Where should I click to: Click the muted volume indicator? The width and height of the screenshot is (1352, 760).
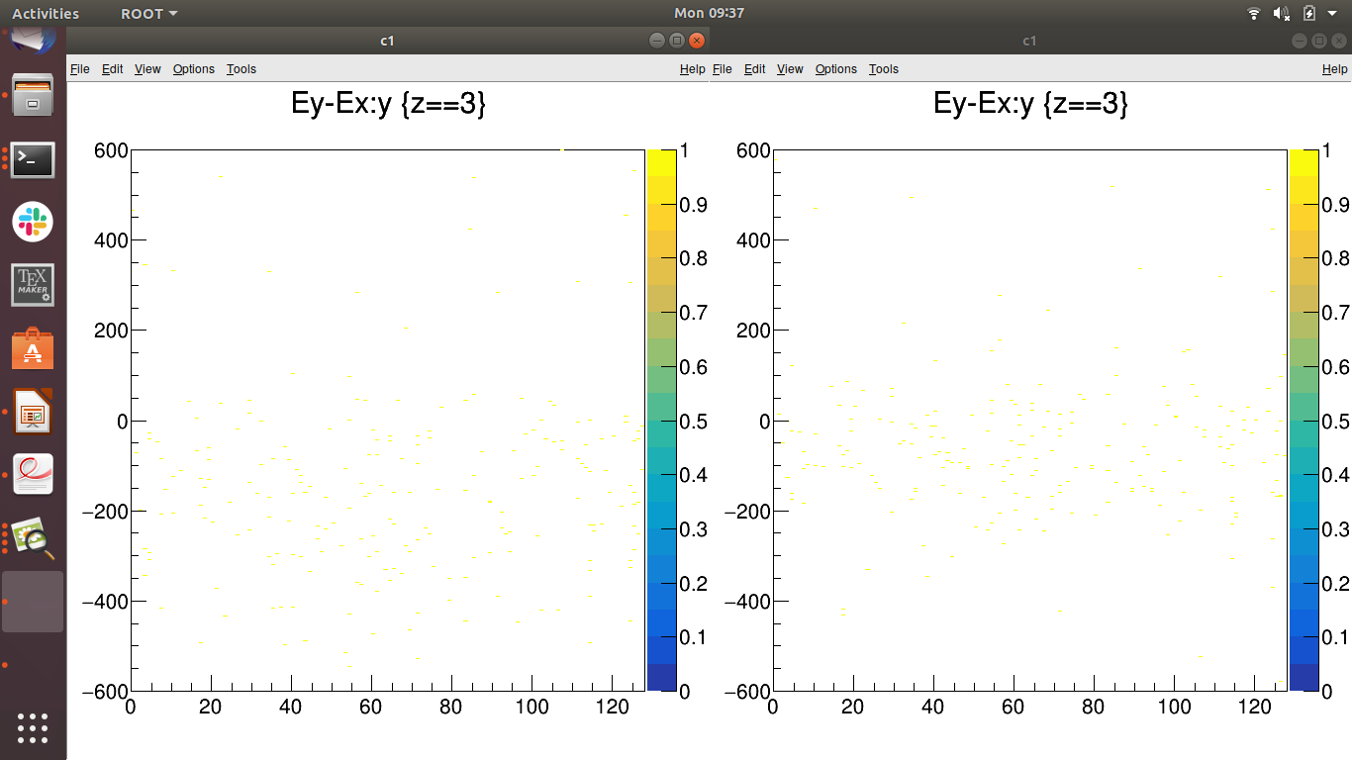pos(1282,13)
